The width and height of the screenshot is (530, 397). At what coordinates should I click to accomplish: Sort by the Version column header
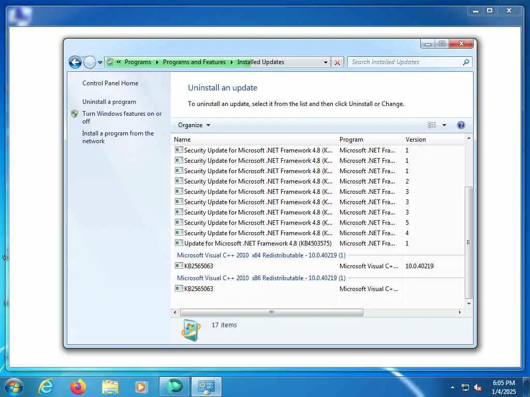(x=434, y=140)
